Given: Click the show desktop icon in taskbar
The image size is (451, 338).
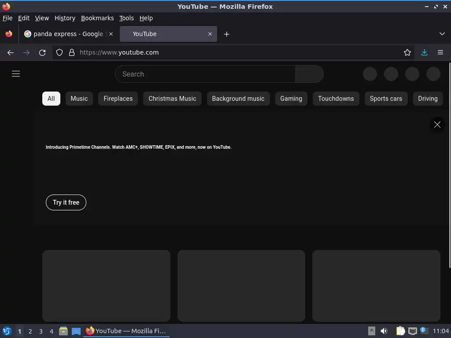Looking at the screenshot, I should (x=76, y=331).
